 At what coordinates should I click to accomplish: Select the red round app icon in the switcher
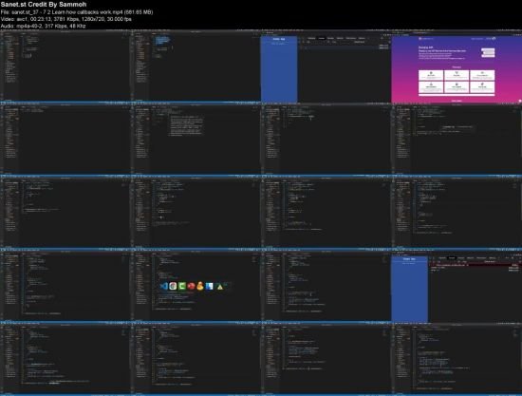[191, 286]
